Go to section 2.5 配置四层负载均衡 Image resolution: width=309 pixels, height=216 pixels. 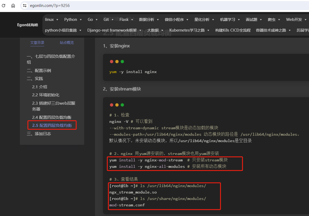tap(52, 125)
